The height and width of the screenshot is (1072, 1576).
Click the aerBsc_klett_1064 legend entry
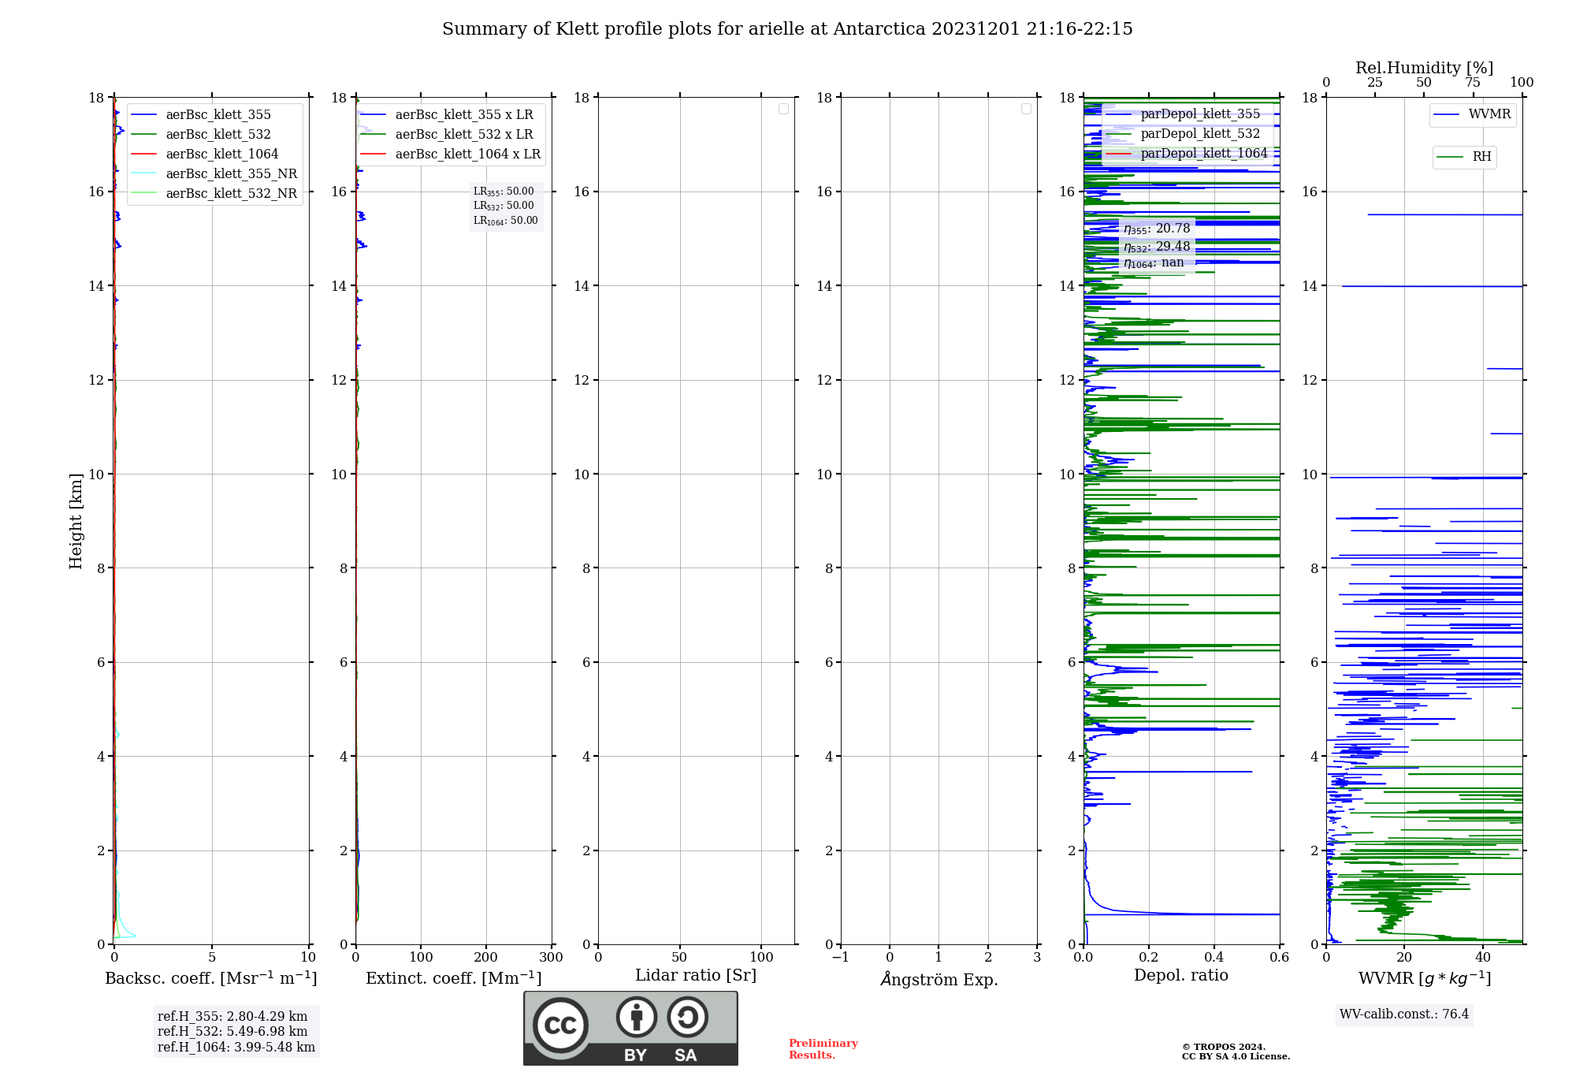pyautogui.click(x=214, y=154)
